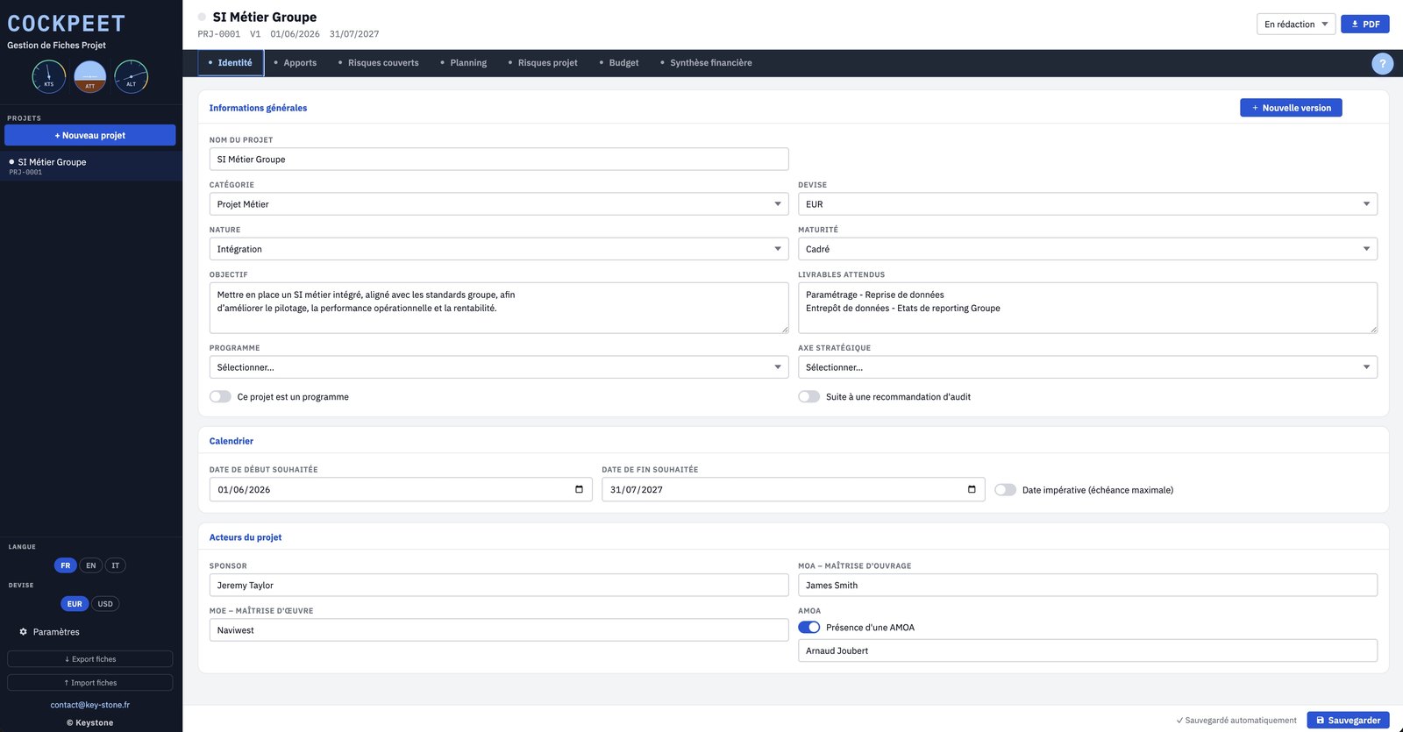Enable the 'Date impérative' toggle
The width and height of the screenshot is (1403, 732).
1005,489
